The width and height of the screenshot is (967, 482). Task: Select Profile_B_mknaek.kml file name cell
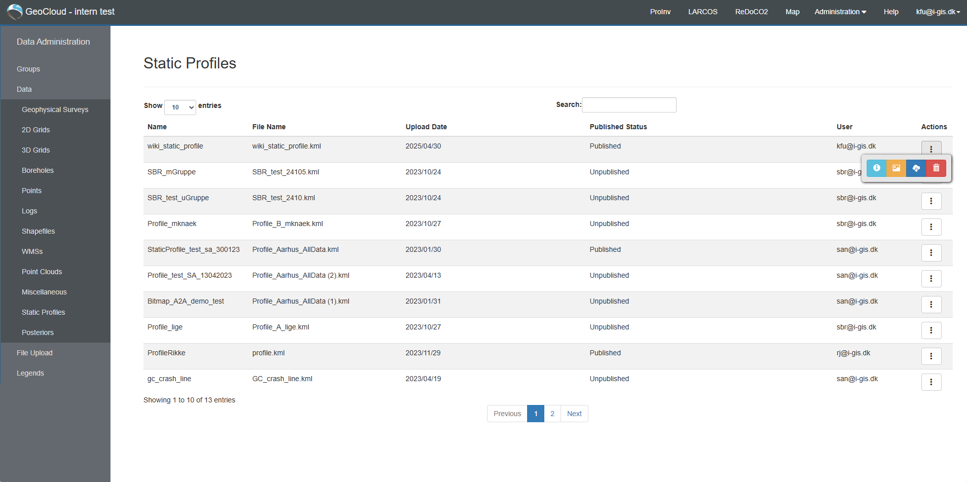(288, 224)
